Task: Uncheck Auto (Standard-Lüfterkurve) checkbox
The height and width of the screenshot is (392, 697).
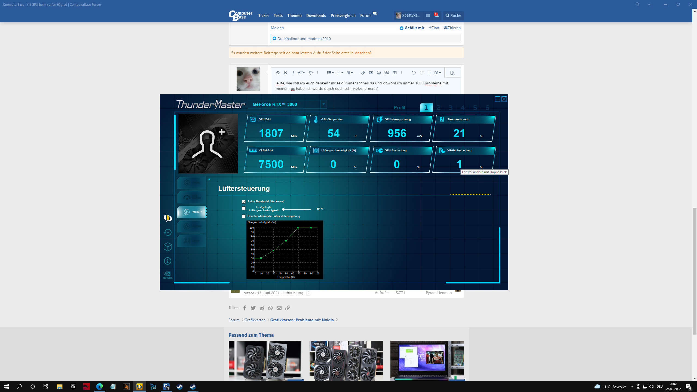Action: pyautogui.click(x=243, y=202)
